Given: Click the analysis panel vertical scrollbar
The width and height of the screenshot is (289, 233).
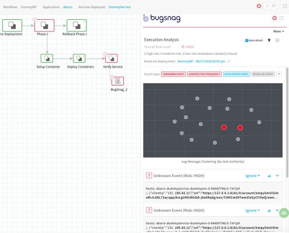Looking at the screenshot, I should point(287,122).
